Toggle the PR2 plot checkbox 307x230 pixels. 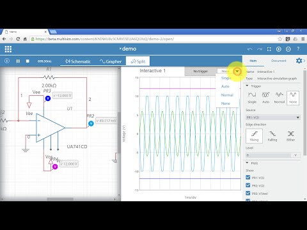click(248, 185)
